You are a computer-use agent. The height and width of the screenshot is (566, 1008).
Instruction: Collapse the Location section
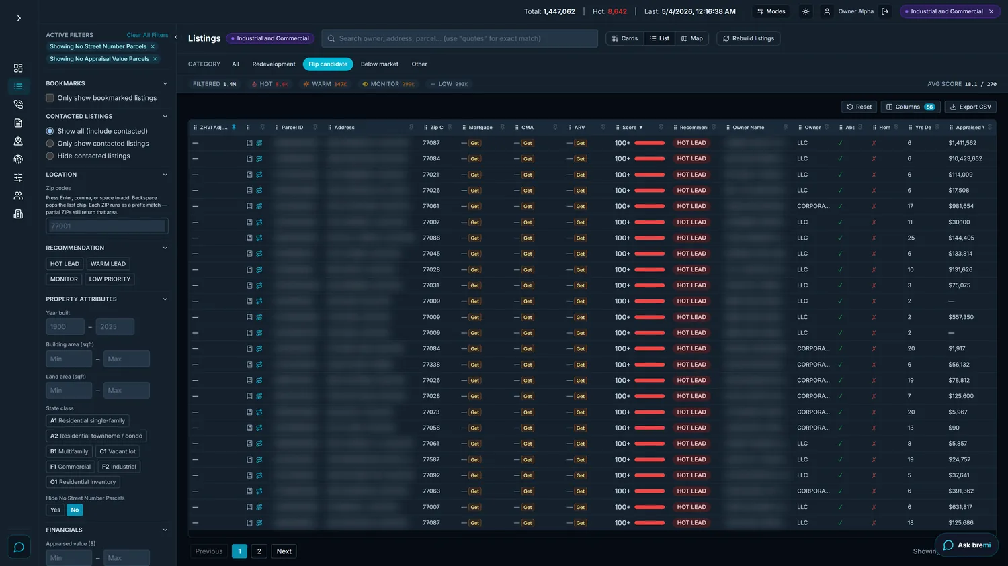tap(165, 175)
